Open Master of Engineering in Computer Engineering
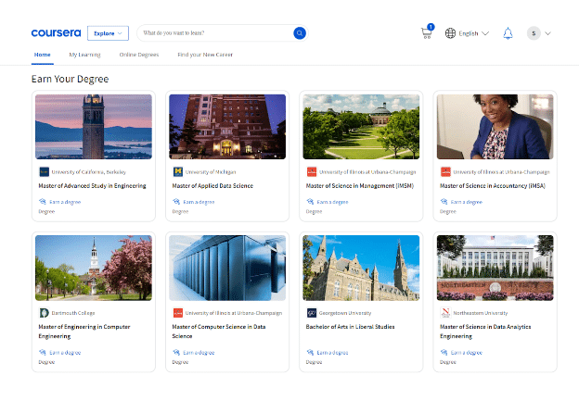This screenshot has width=579, height=413. 84,332
